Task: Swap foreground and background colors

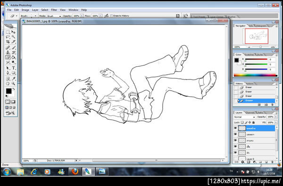Action: [14, 89]
